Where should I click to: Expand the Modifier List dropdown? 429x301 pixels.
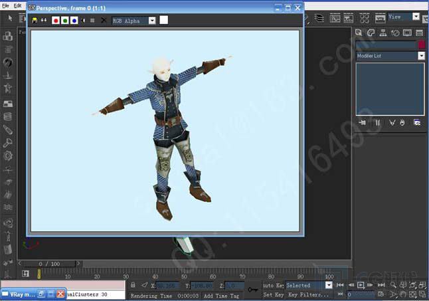[421, 56]
